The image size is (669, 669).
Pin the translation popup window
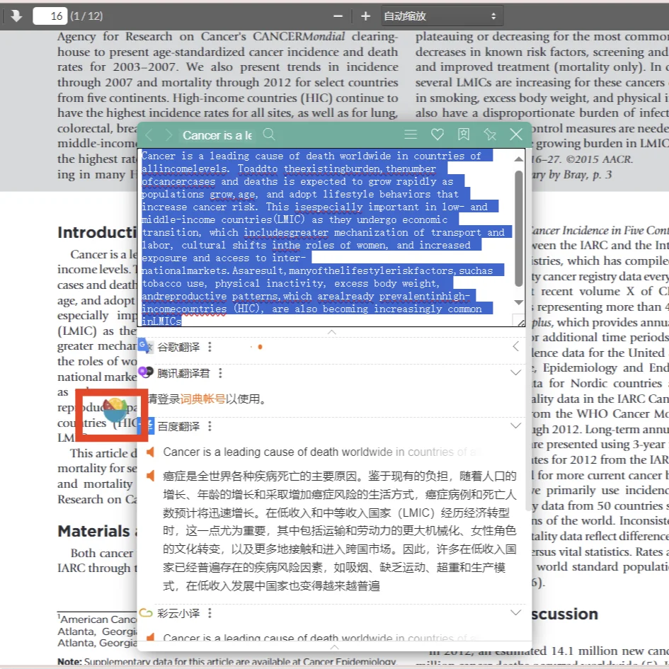tap(488, 135)
